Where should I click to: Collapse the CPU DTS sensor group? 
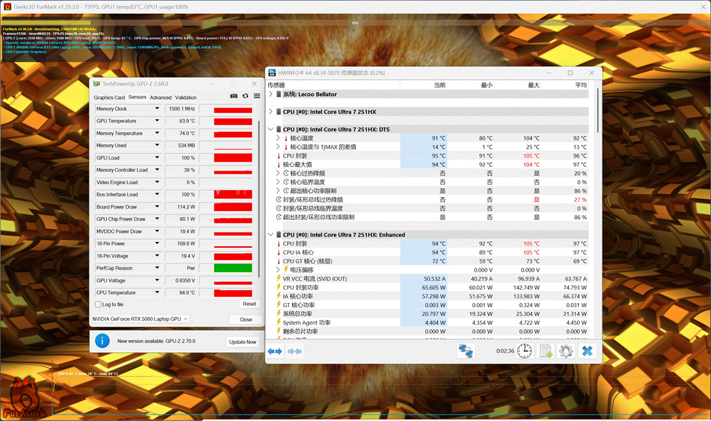[271, 129]
